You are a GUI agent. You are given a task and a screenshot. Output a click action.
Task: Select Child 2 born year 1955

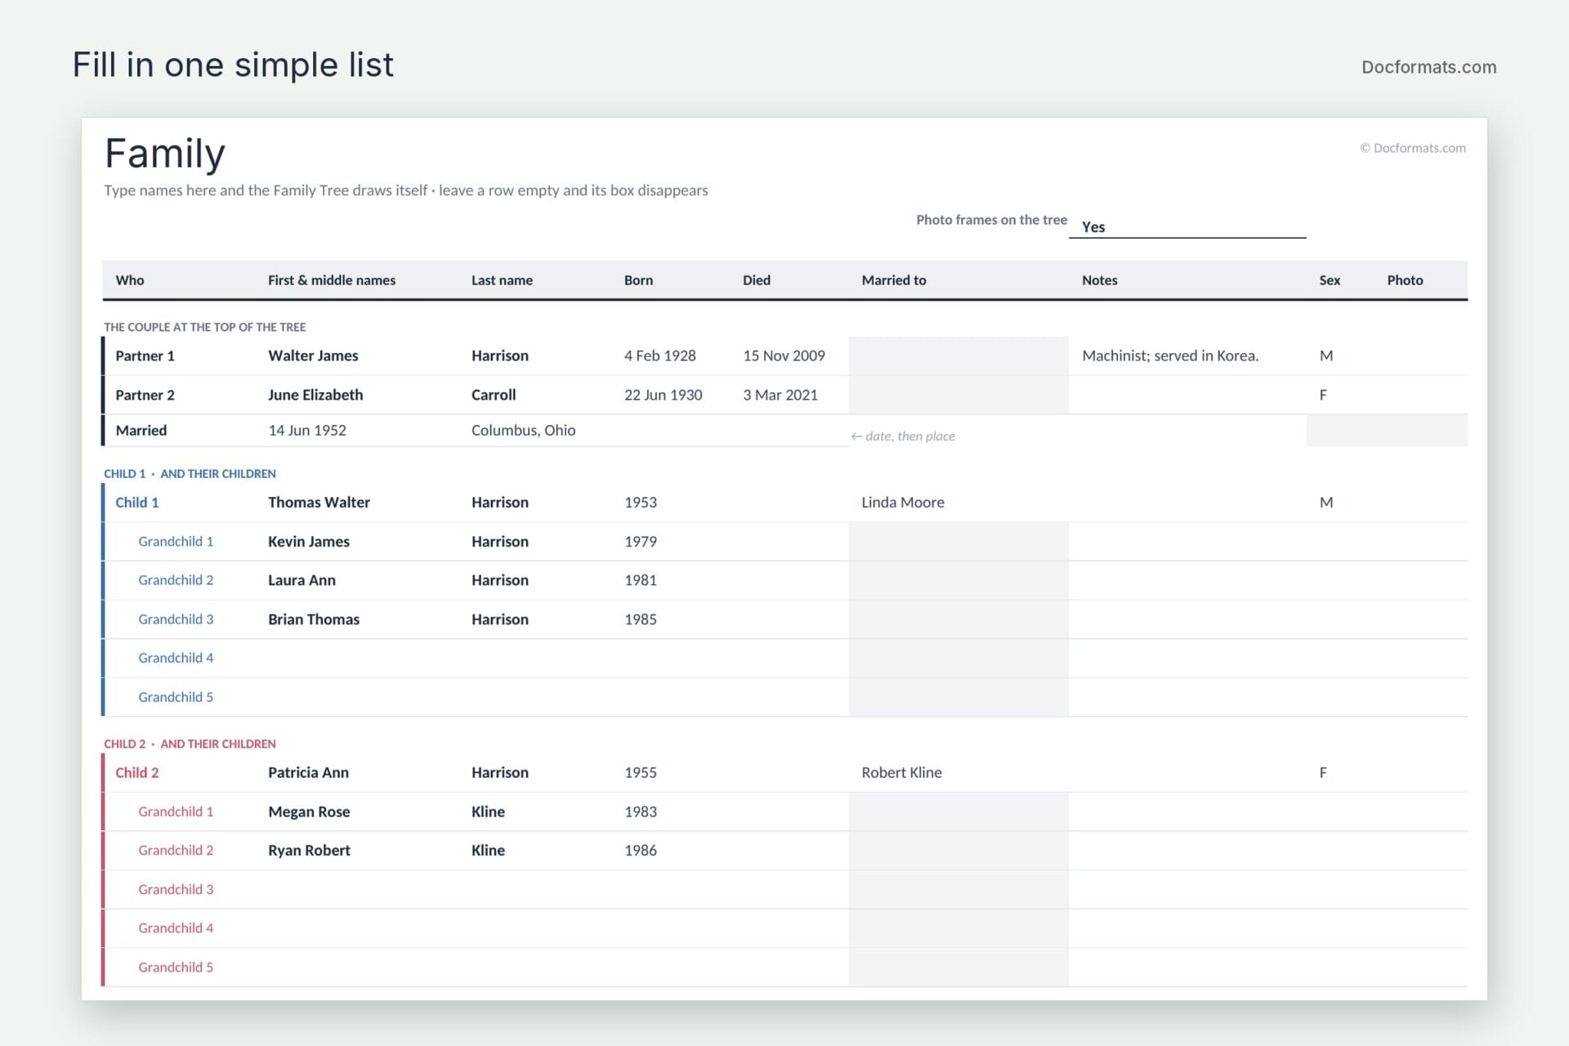641,772
